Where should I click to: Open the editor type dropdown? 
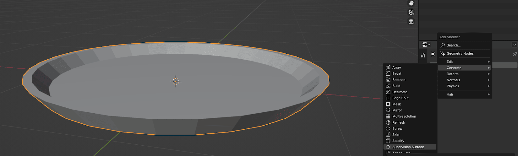[426, 45]
